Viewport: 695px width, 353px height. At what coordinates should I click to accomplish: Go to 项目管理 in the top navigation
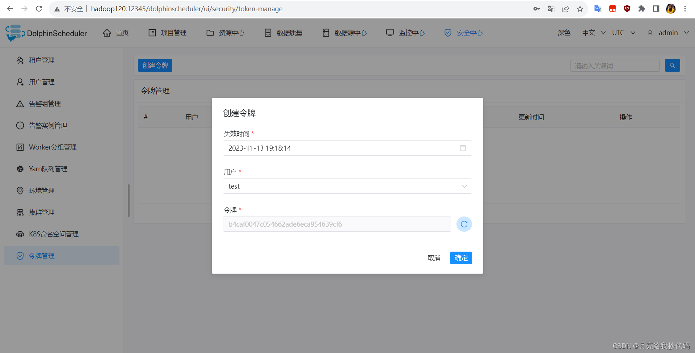(x=168, y=33)
